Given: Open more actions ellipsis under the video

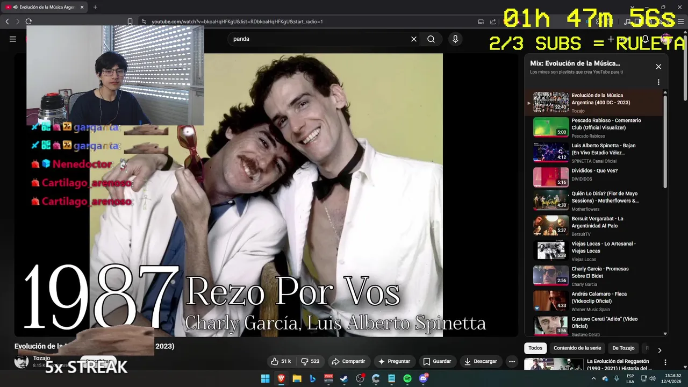Looking at the screenshot, I should tap(512, 361).
